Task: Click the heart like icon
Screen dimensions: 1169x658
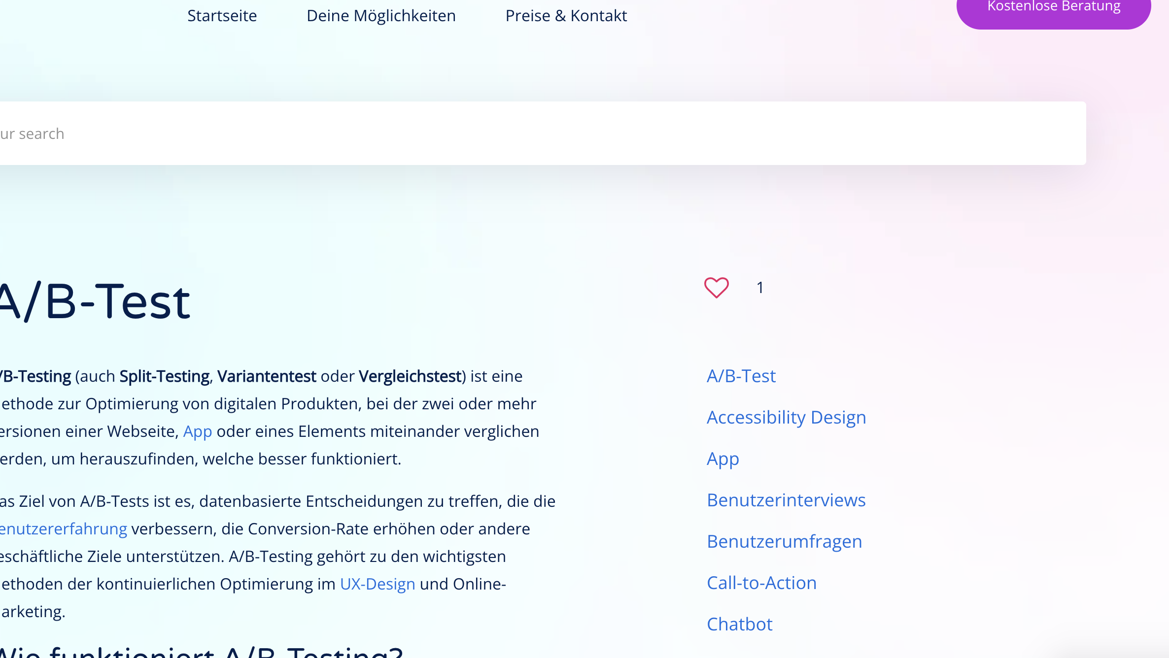Action: (716, 288)
